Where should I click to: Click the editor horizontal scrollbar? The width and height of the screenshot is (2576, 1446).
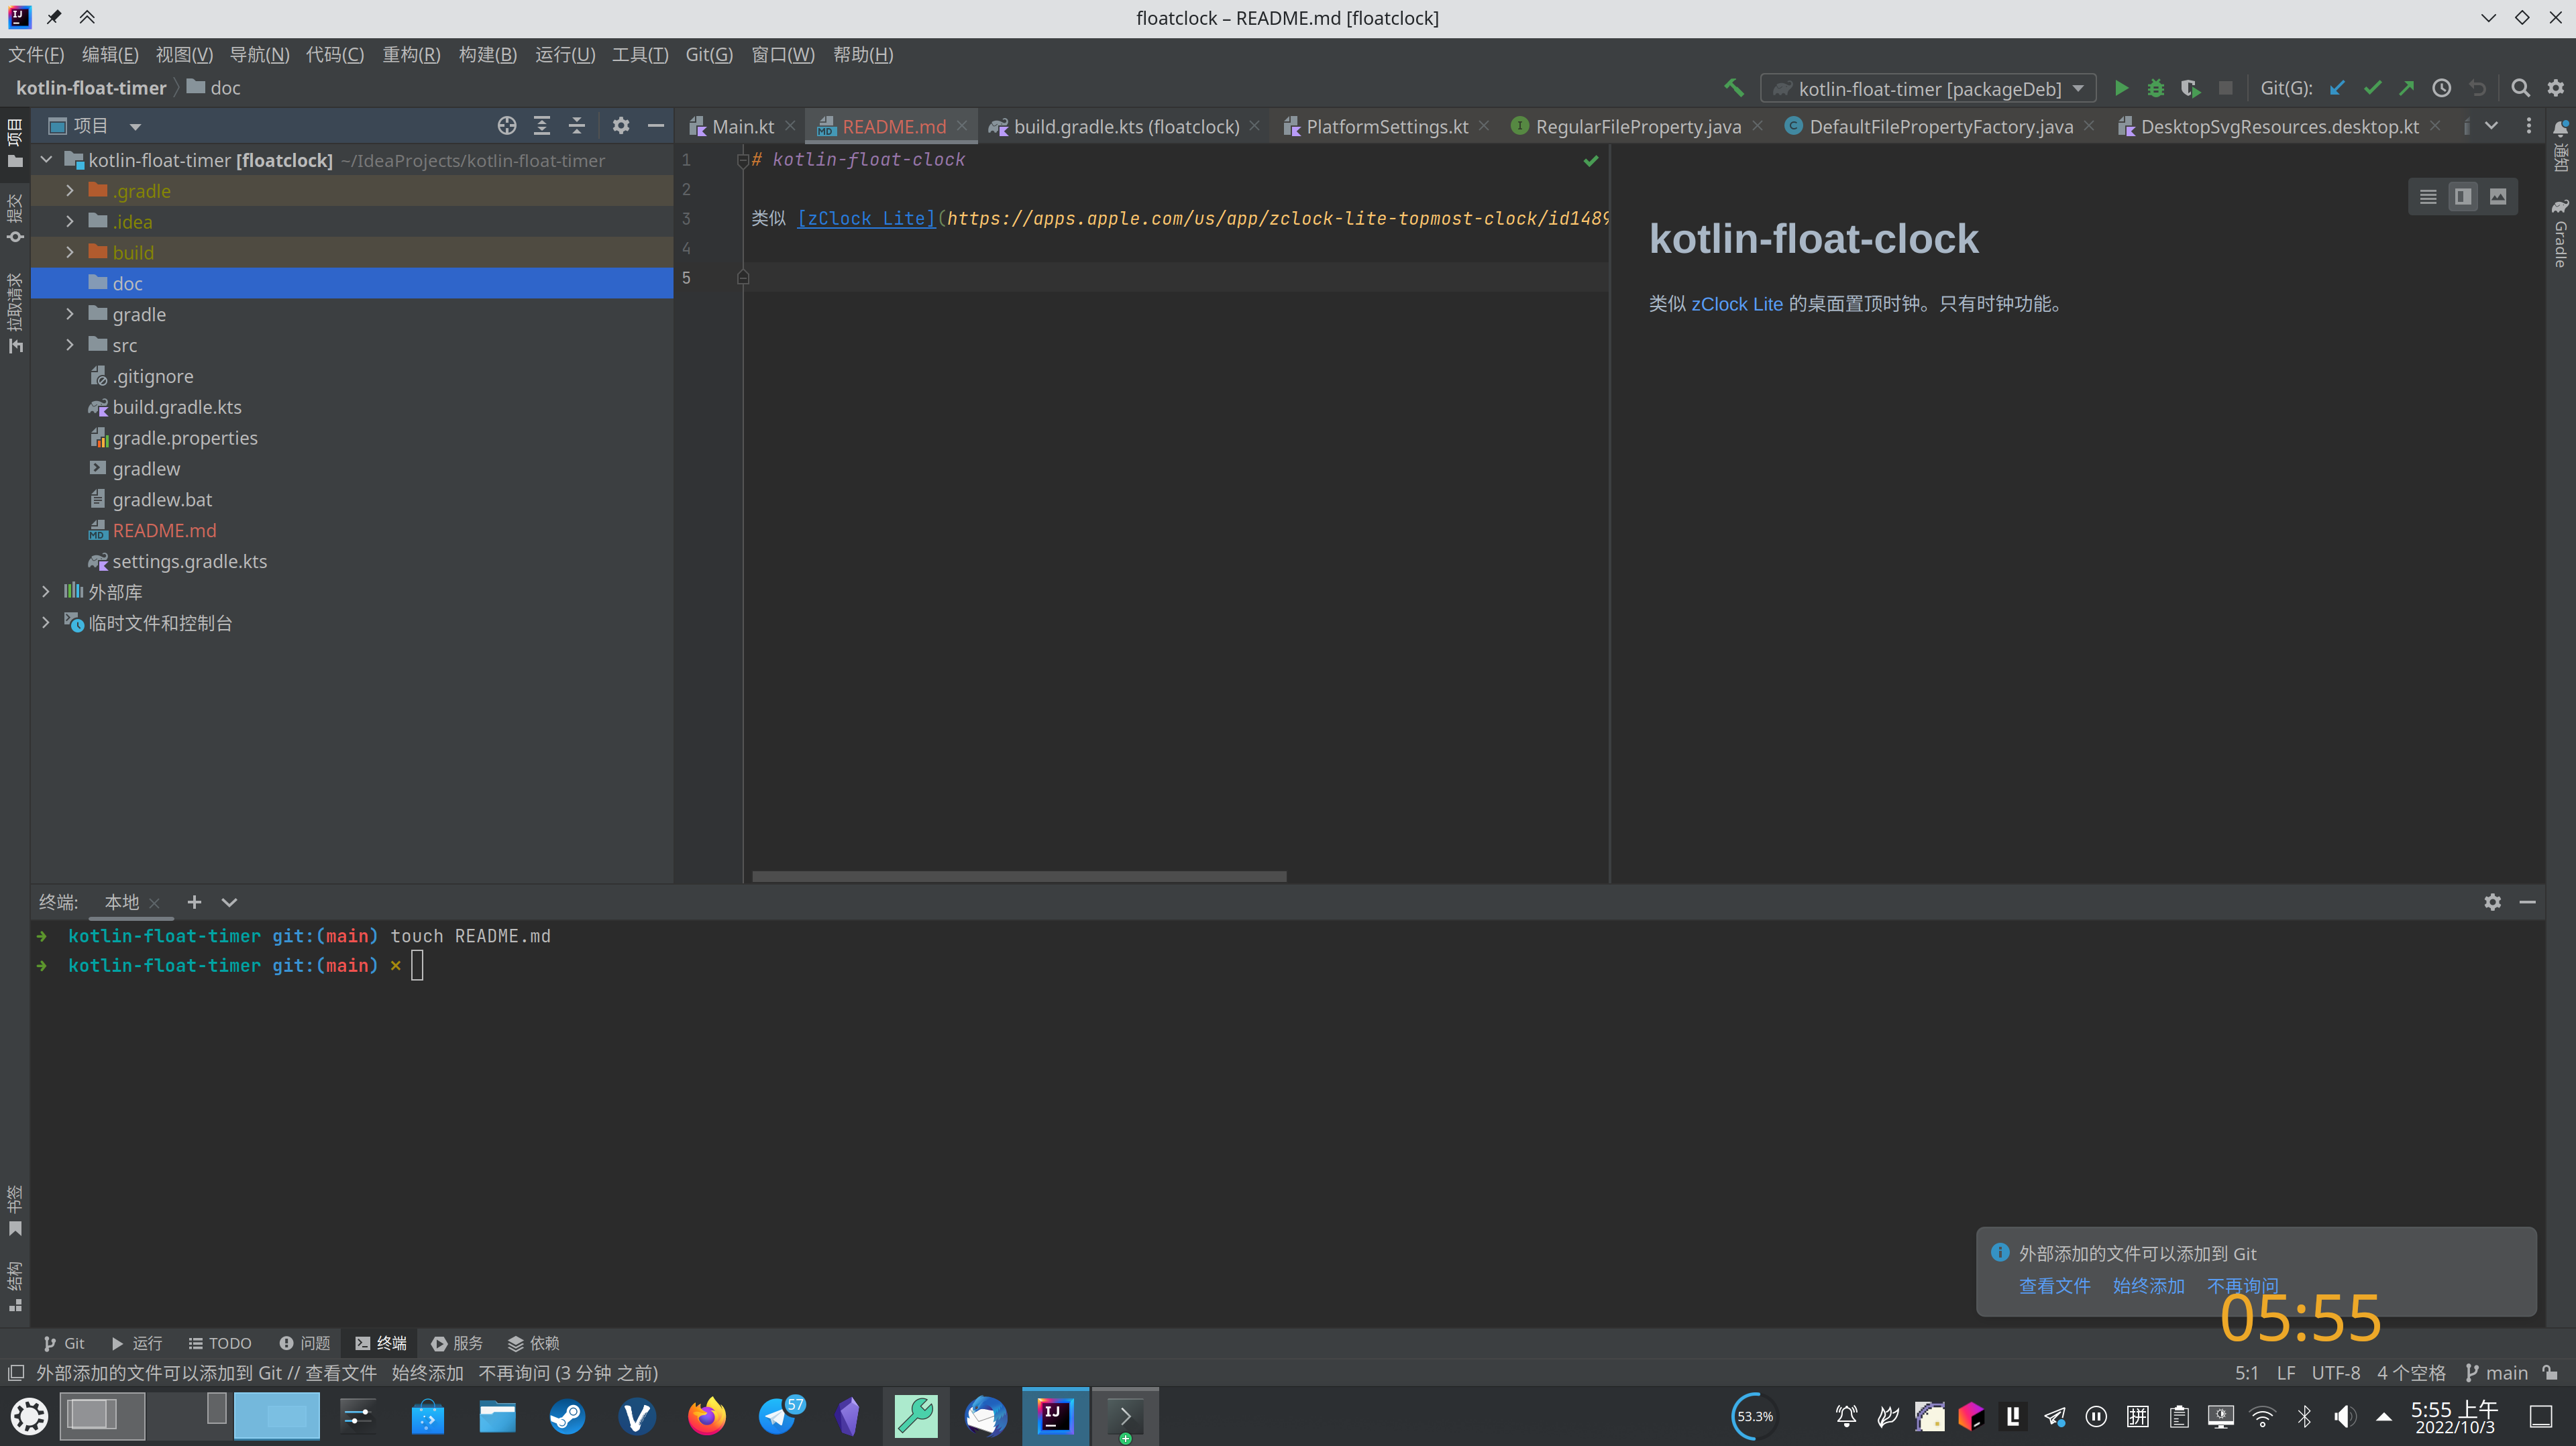(x=1018, y=876)
